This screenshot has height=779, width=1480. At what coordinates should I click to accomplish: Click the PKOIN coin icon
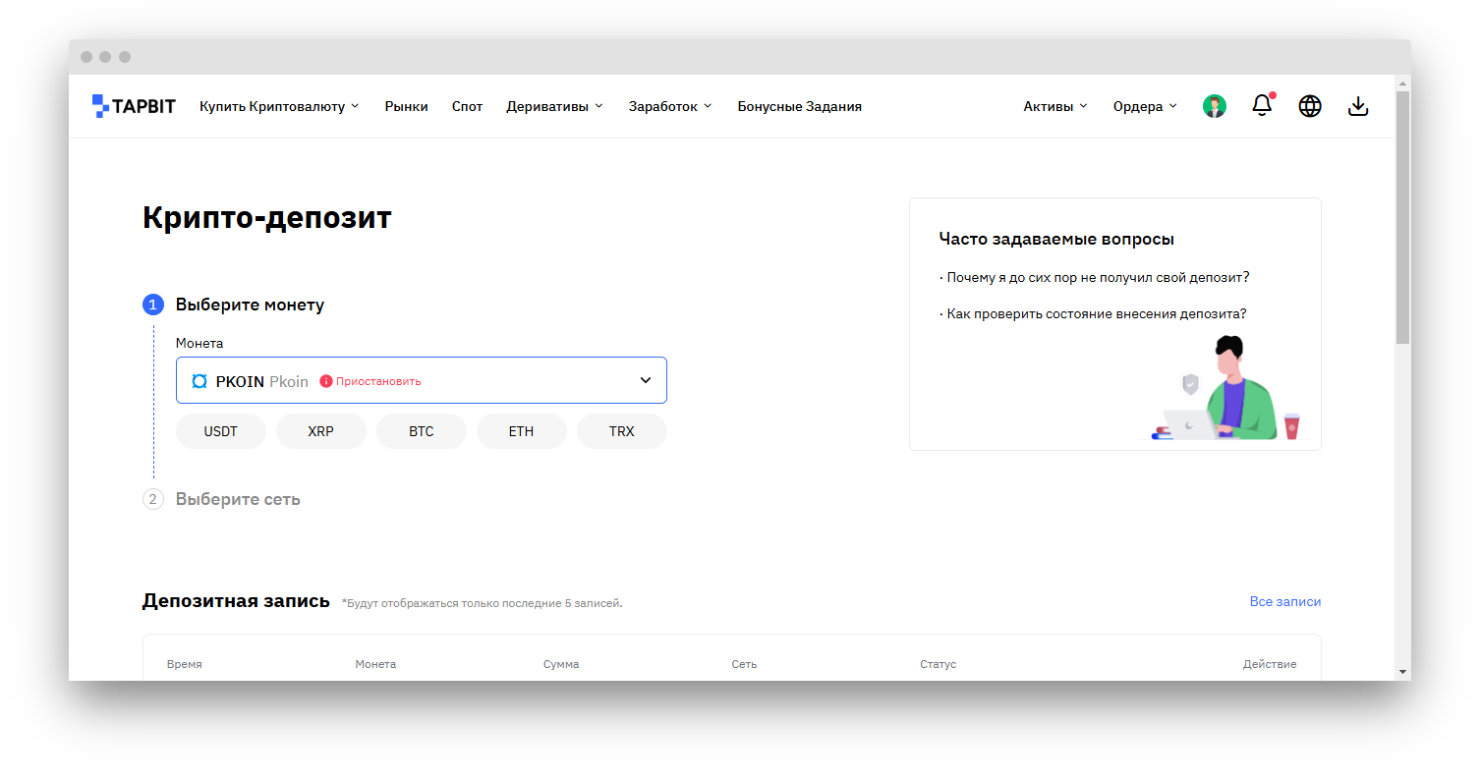(199, 381)
